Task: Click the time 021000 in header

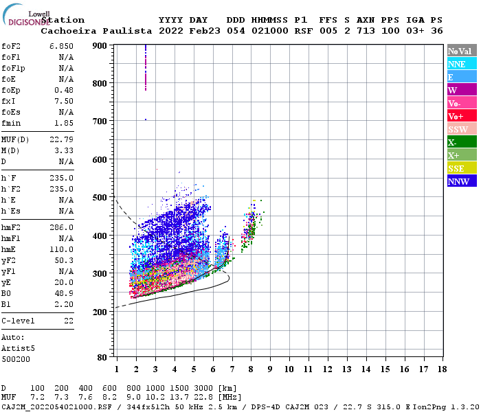Action: pos(270,31)
